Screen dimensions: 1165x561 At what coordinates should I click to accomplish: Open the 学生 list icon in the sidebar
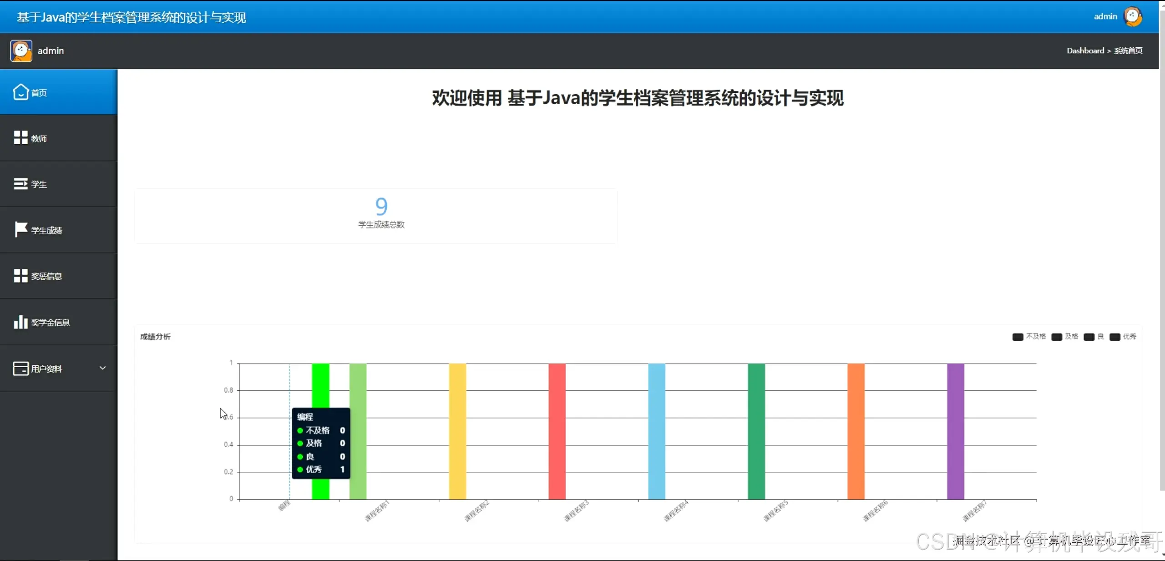coord(21,184)
